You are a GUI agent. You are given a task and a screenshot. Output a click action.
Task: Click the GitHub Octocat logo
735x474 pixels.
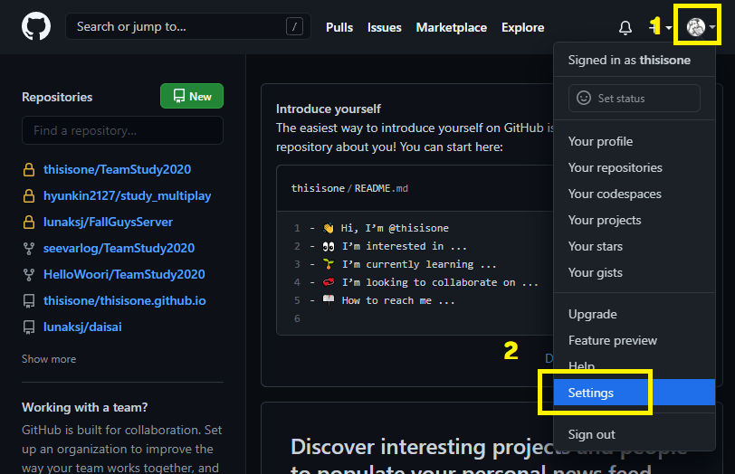36,26
